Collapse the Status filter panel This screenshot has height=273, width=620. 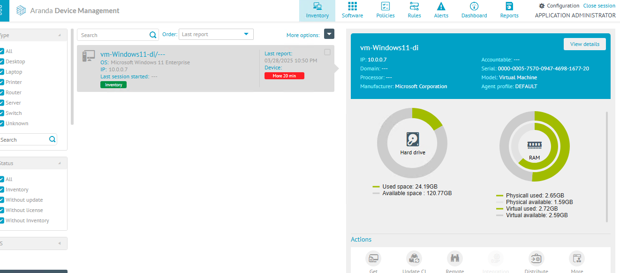(60, 163)
